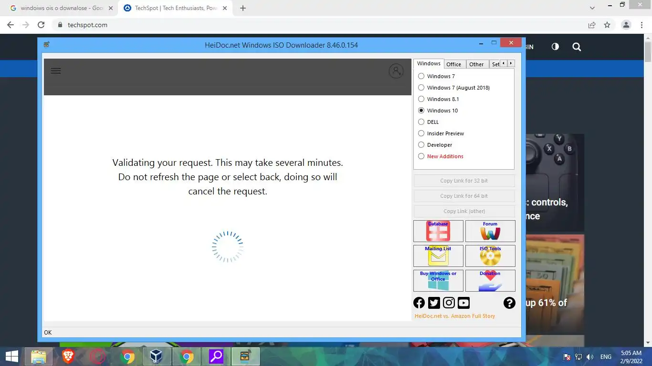This screenshot has width=652, height=366.
Task: Switch to the Windows tab
Action: point(429,63)
